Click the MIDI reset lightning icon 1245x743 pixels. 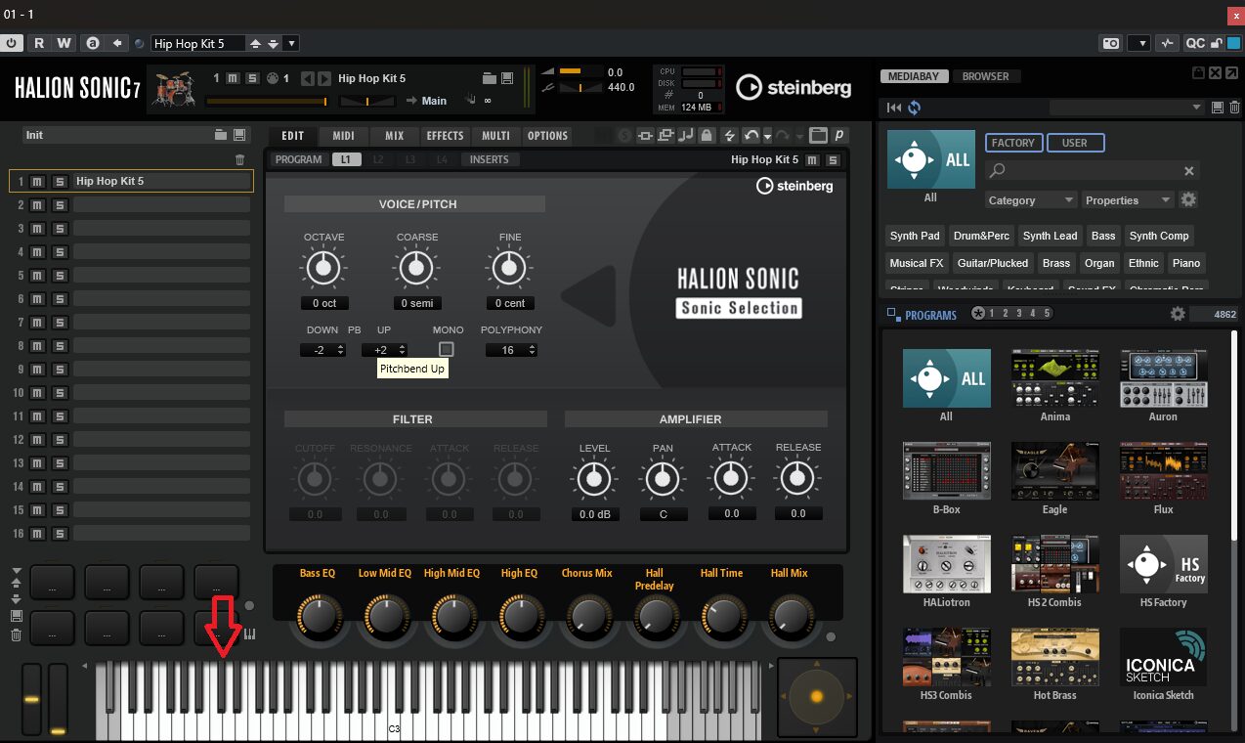tap(728, 136)
